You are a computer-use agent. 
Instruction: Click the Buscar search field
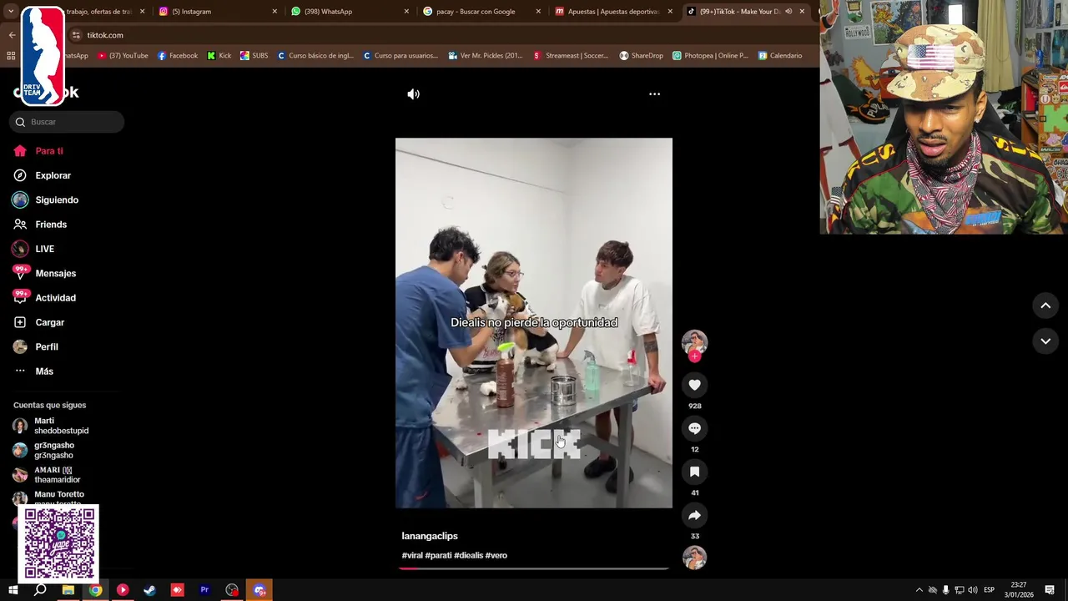pos(67,122)
